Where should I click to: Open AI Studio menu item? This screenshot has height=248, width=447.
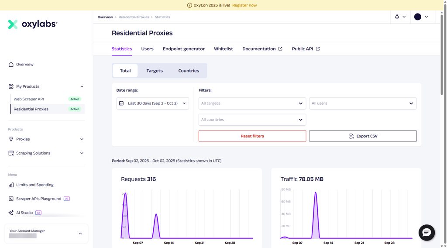[x=25, y=213]
